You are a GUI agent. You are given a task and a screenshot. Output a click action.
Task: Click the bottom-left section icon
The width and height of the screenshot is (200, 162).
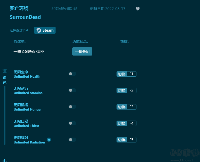point(5,160)
